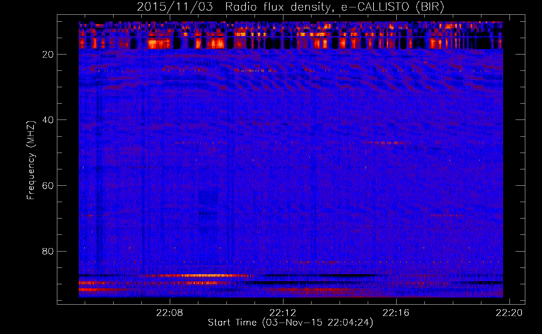Select the 'Frequency (MHZ)' axis label
Image resolution: width=542 pixels, height=334 pixels.
pyautogui.click(x=31, y=160)
